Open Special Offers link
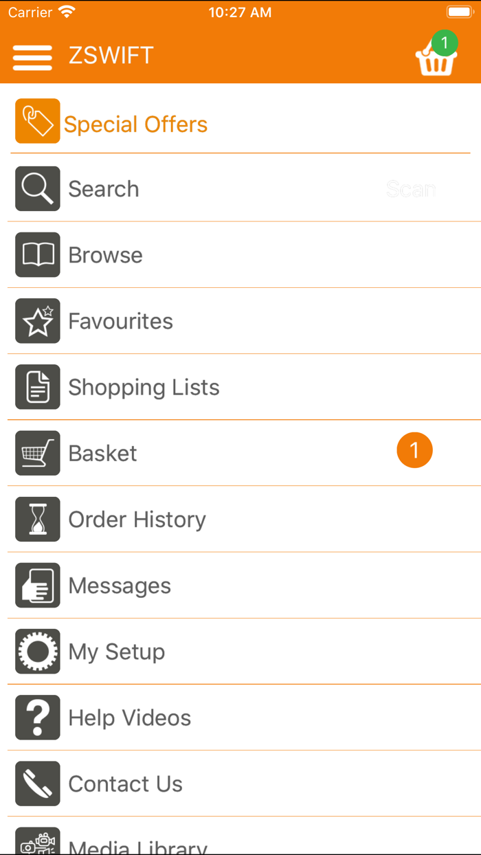 coord(135,124)
